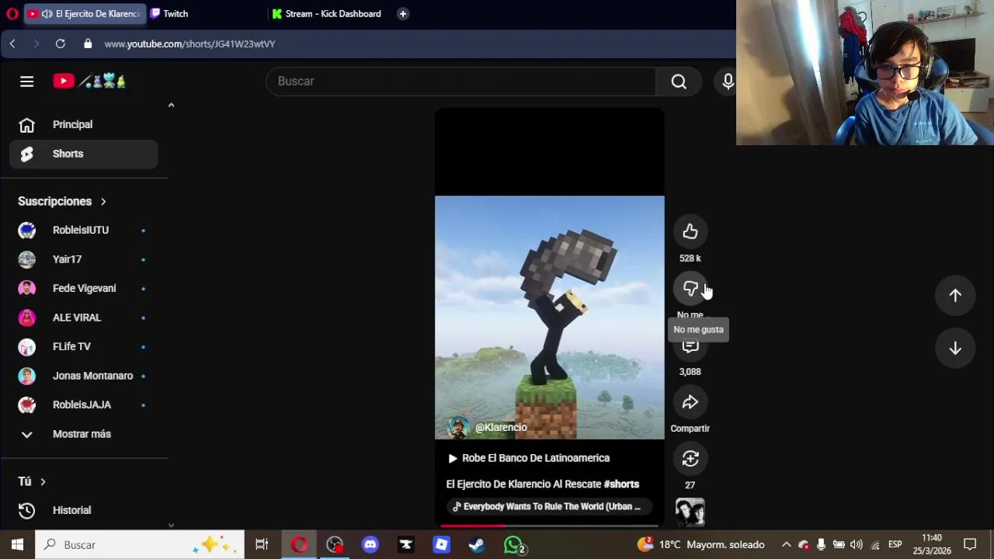Go to previous short with up arrow
994x559 pixels.
coord(955,295)
